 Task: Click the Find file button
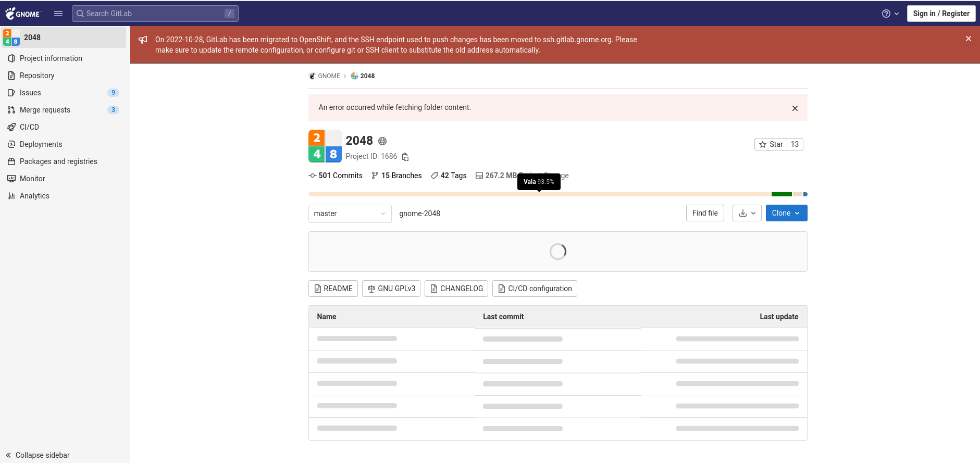pyautogui.click(x=705, y=213)
